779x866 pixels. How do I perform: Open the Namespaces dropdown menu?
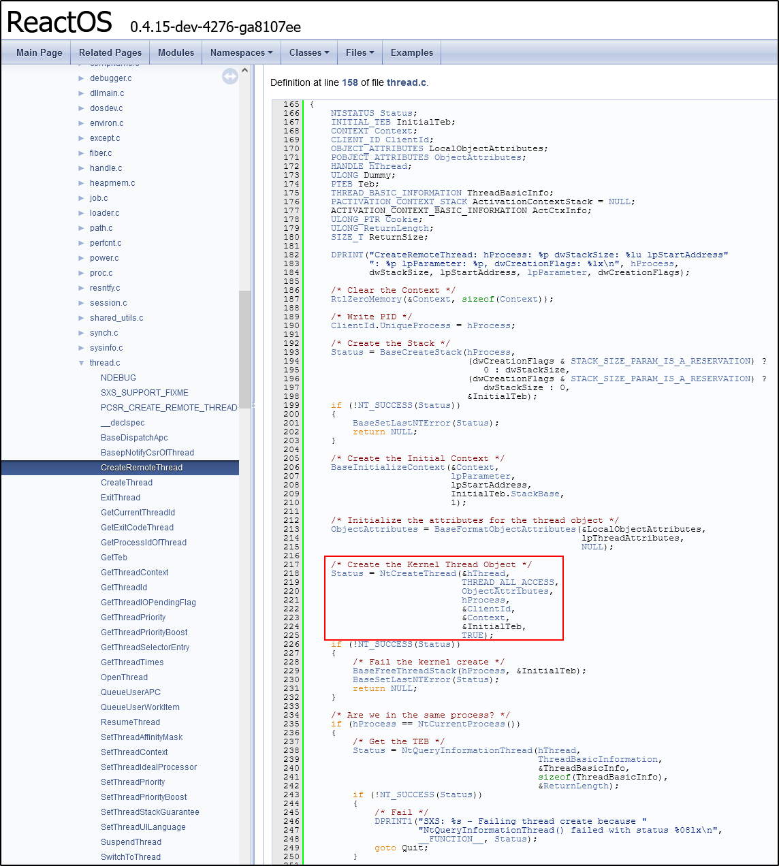[241, 52]
